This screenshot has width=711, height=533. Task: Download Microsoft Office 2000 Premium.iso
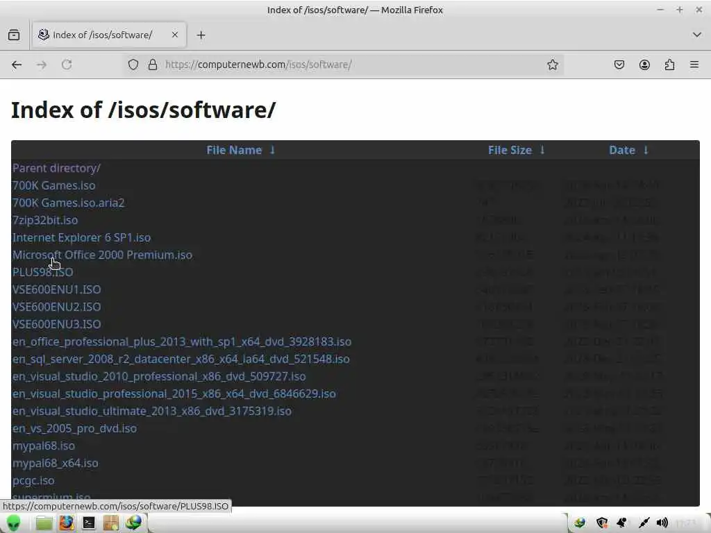click(102, 255)
